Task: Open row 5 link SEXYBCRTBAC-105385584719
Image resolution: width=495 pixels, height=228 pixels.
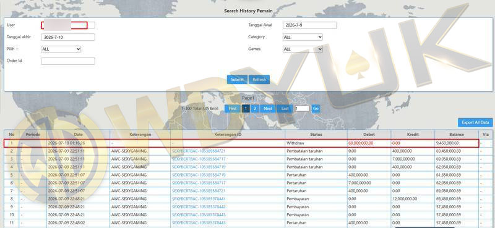Action: (199, 175)
